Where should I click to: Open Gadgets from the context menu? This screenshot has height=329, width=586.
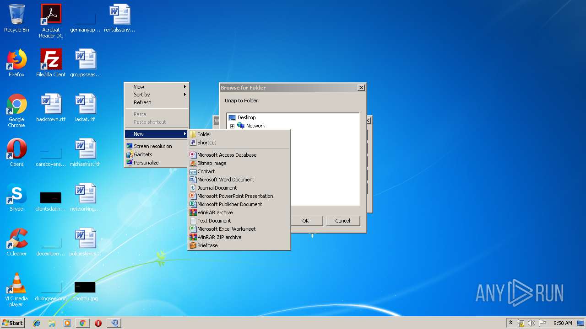point(157,154)
